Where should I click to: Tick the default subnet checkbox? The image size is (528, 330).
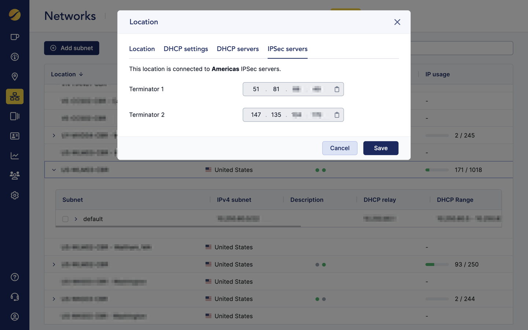[65, 219]
